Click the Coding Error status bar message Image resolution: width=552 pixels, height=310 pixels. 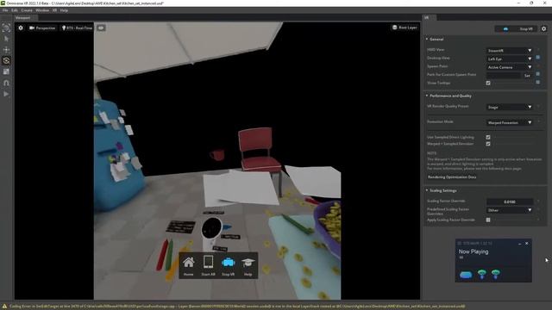[x=237, y=307]
